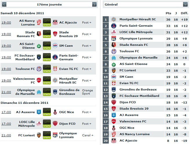Click the Olympique Lyonnais crest in standings

click(x=114, y=39)
